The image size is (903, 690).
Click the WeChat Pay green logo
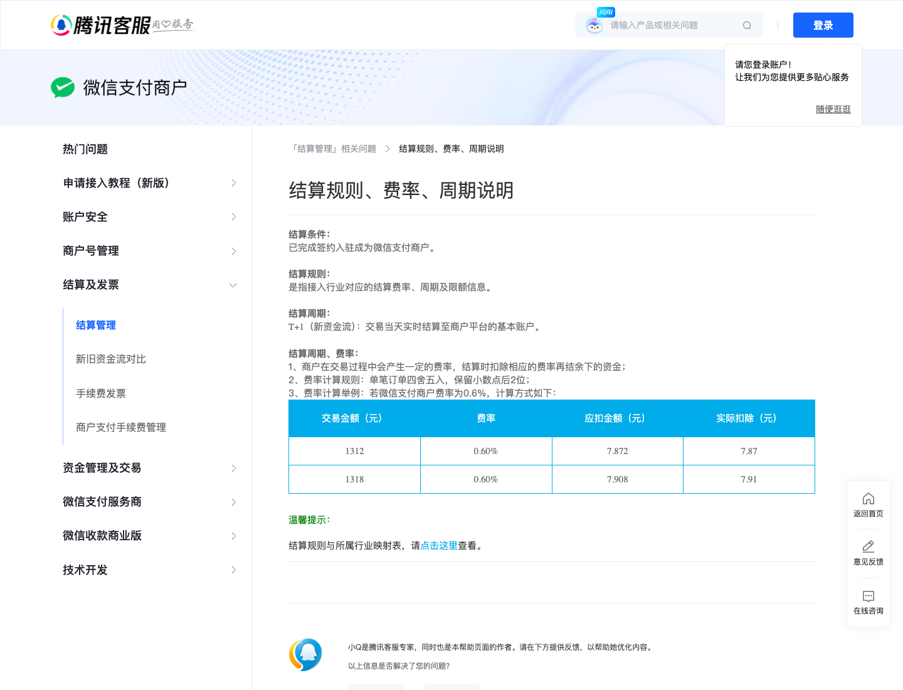(63, 88)
